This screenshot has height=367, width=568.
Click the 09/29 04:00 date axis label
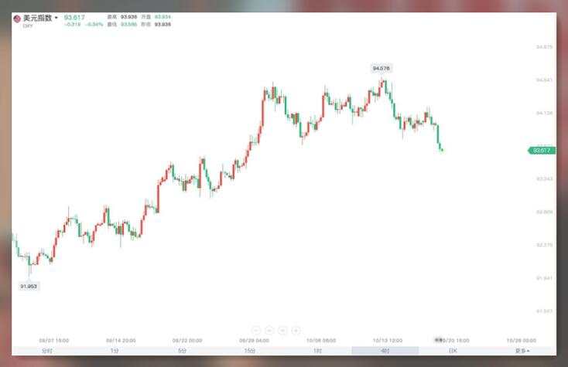[255, 341]
